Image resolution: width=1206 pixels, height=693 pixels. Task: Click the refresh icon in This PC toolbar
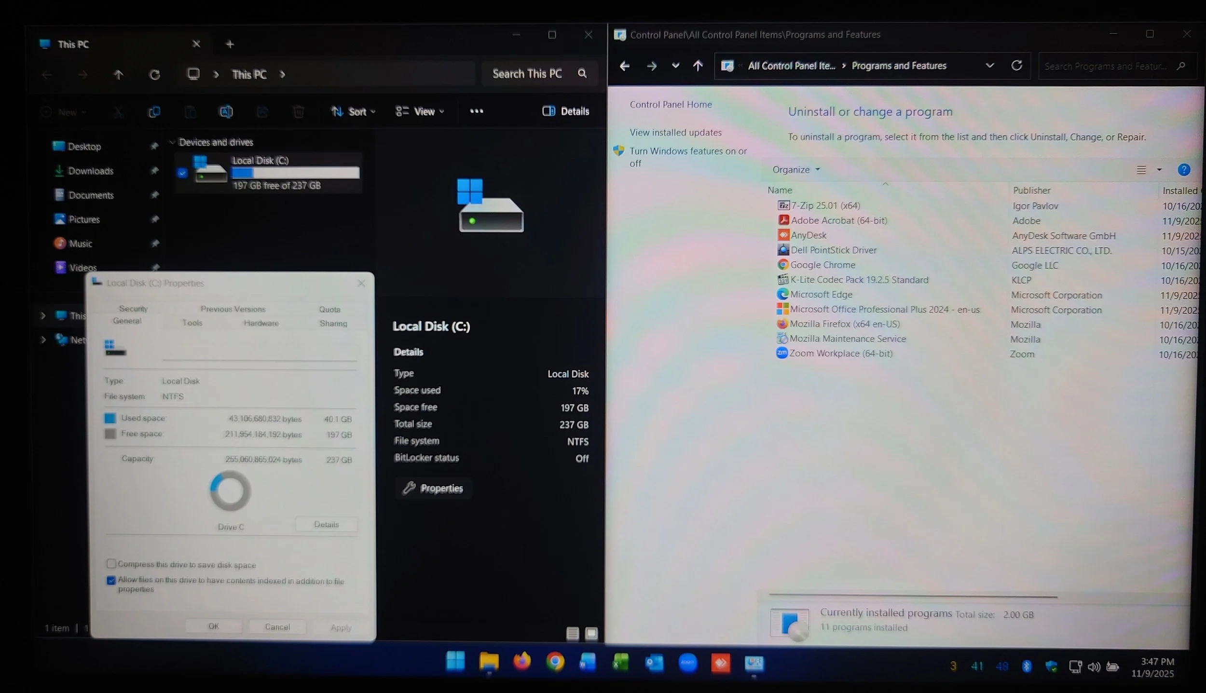tap(154, 75)
